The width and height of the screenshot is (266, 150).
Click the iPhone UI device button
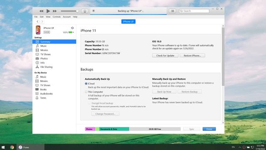tap(128, 22)
